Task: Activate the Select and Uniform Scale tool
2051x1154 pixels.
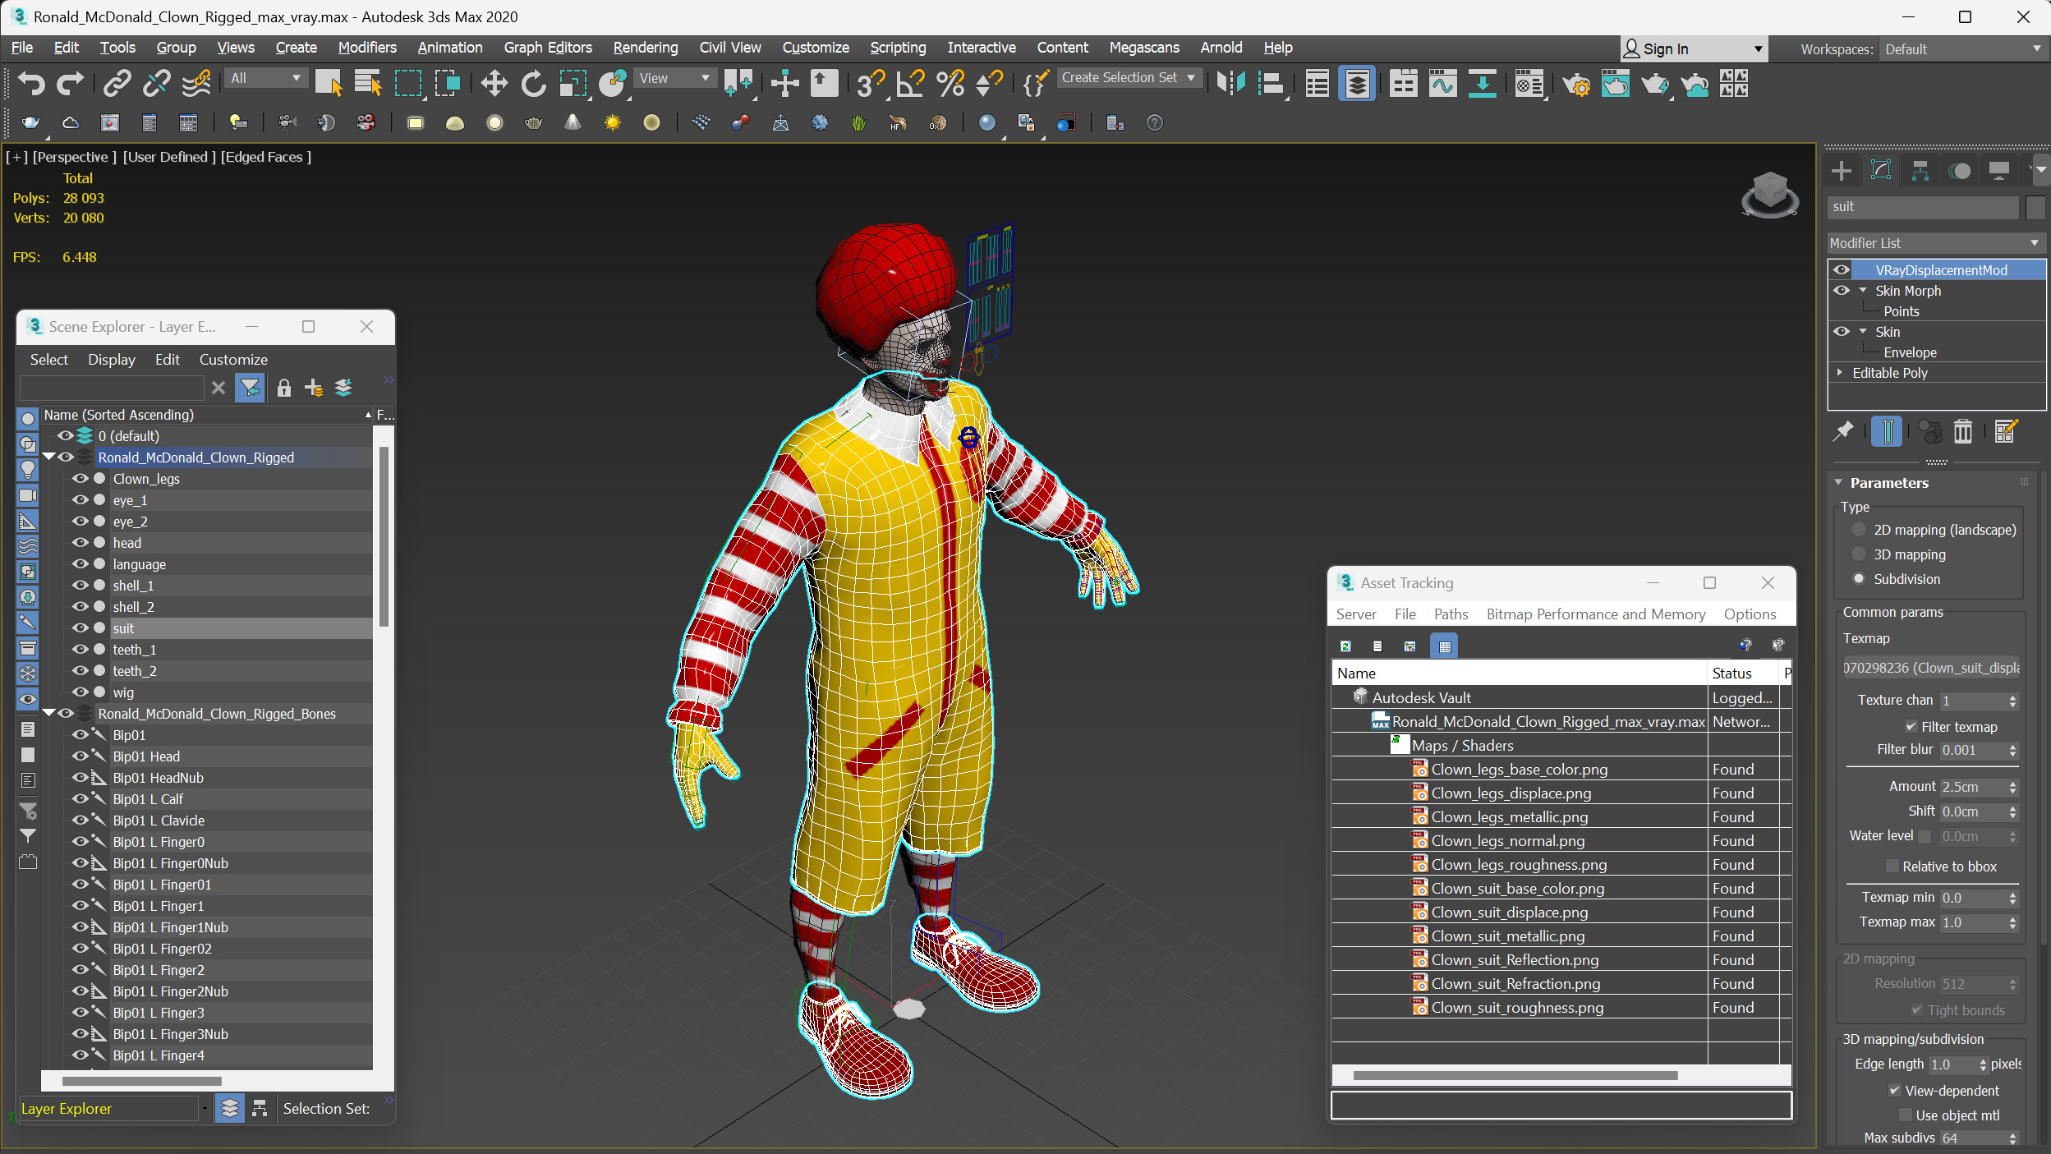Action: click(573, 83)
